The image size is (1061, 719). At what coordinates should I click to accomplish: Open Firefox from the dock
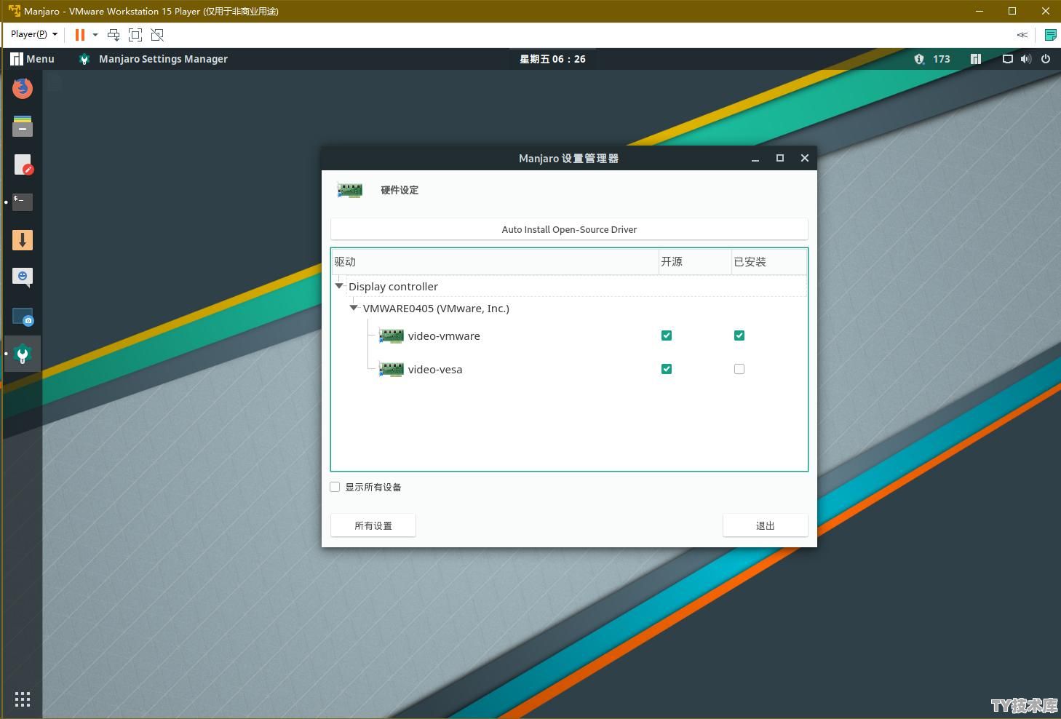pos(23,88)
